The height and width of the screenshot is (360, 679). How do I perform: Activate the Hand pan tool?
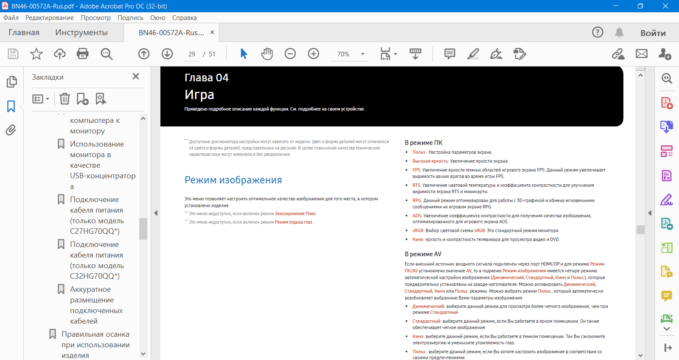(267, 54)
